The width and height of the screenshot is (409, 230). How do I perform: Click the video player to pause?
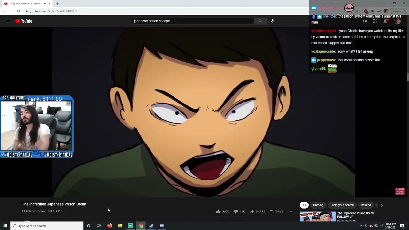(204, 112)
